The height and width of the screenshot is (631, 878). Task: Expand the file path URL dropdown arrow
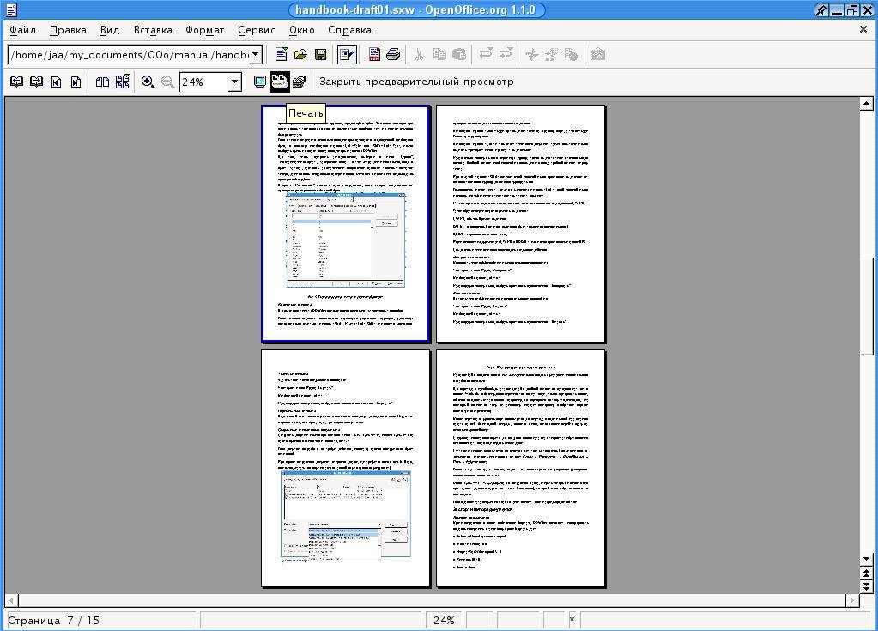pos(255,54)
